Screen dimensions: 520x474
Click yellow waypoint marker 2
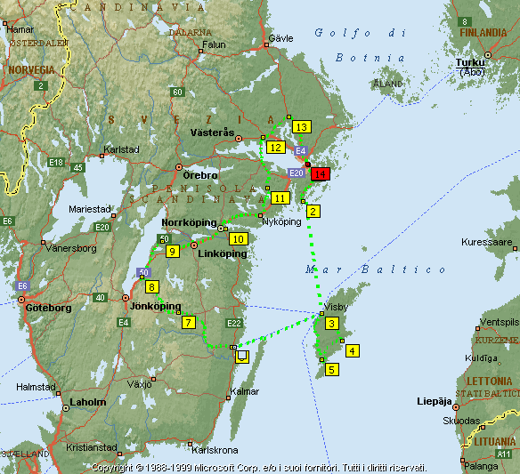point(313,212)
